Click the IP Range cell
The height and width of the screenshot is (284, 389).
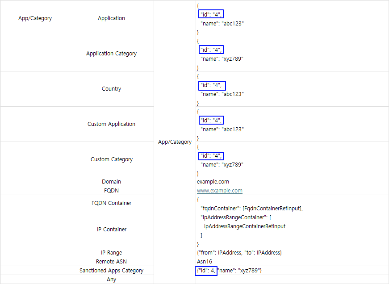point(111,252)
